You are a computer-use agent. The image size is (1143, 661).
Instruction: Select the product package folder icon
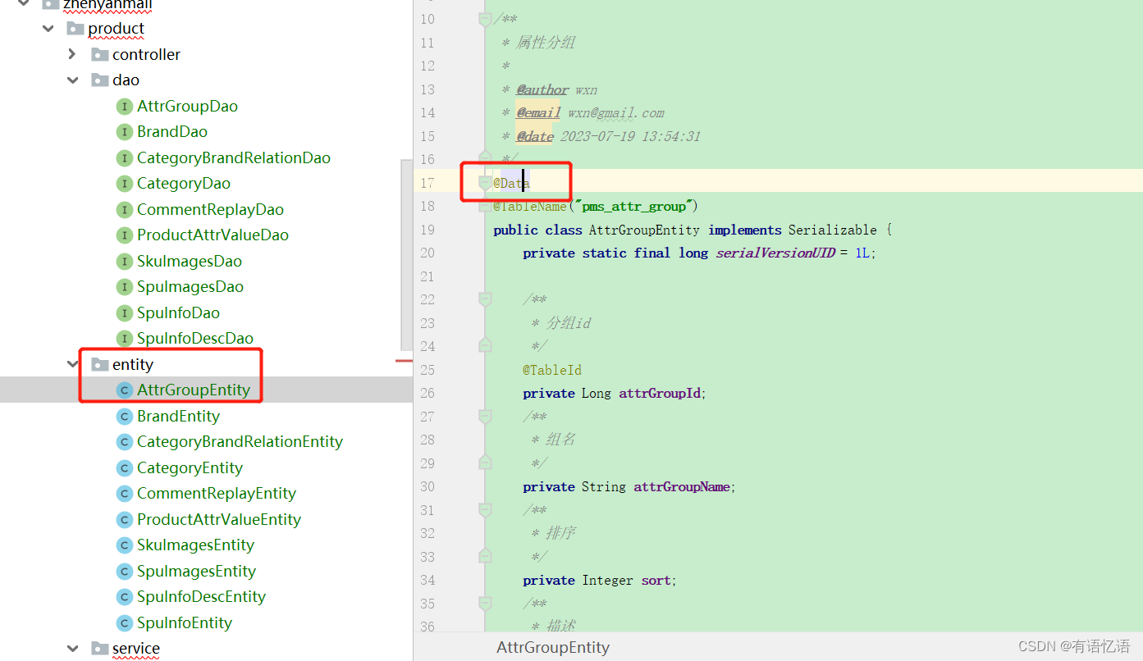[75, 29]
